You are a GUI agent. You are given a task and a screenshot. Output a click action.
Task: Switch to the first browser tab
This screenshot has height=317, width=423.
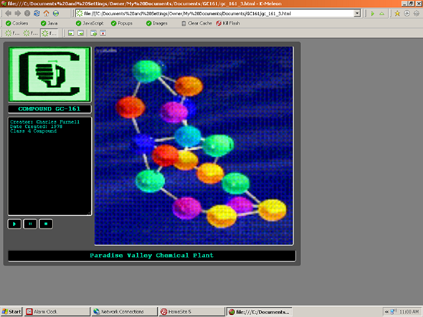[x=12, y=33]
